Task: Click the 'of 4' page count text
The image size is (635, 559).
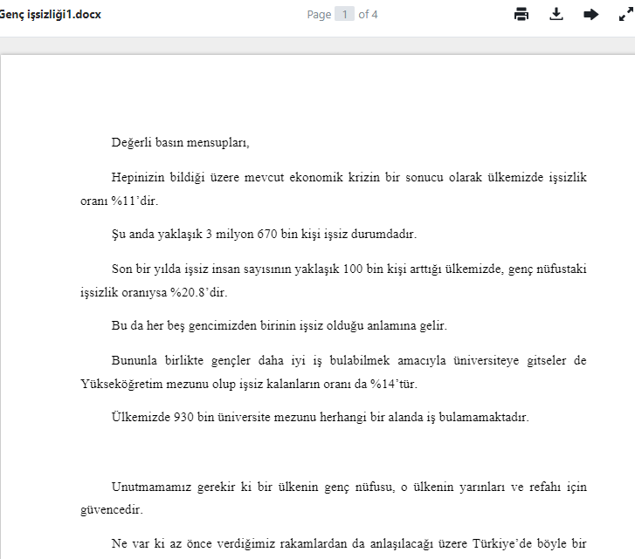Action: 368,15
